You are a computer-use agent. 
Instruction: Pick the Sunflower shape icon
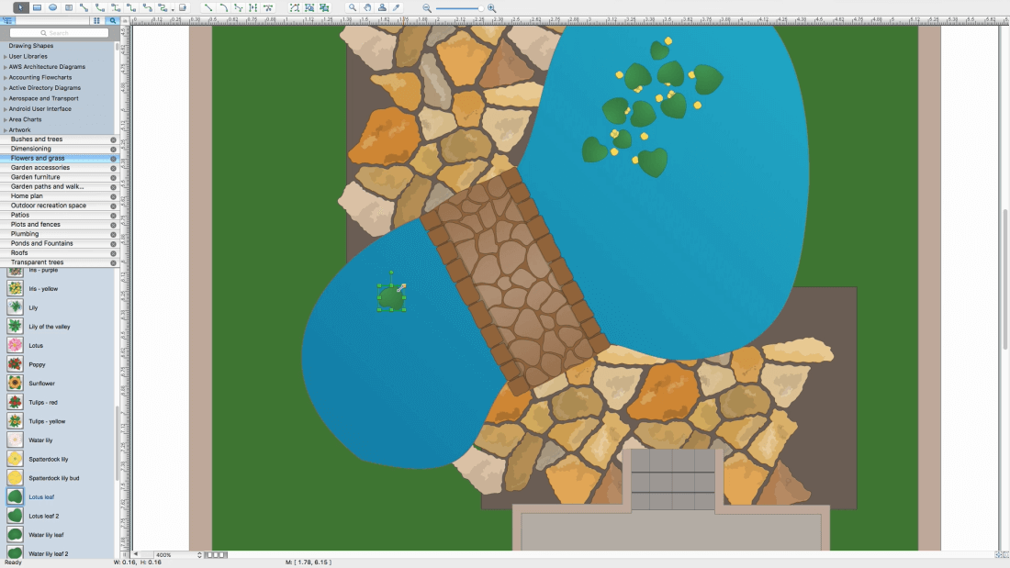point(15,384)
